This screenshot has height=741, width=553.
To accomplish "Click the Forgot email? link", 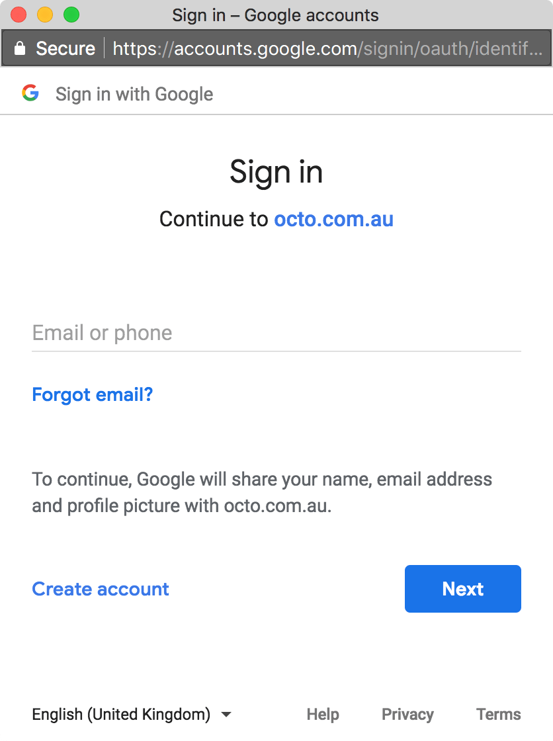I will [93, 395].
